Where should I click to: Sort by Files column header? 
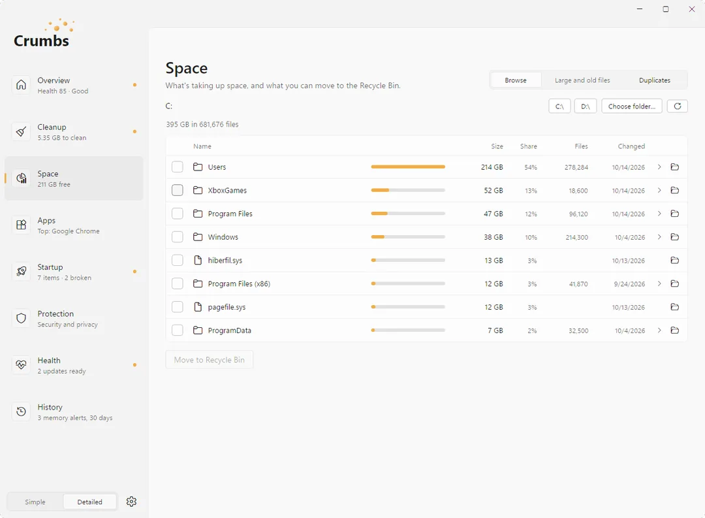pos(581,146)
